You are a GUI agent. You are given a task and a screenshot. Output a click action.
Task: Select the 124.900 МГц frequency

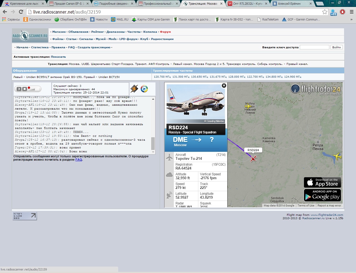293,77
